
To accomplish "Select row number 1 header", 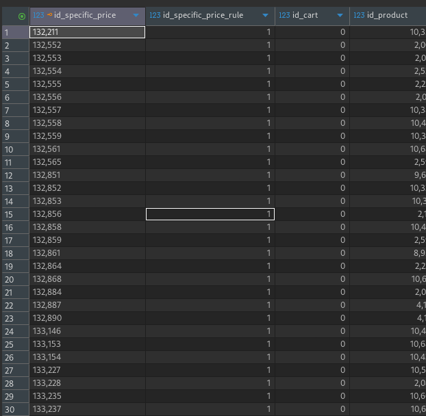I will click(16, 32).
